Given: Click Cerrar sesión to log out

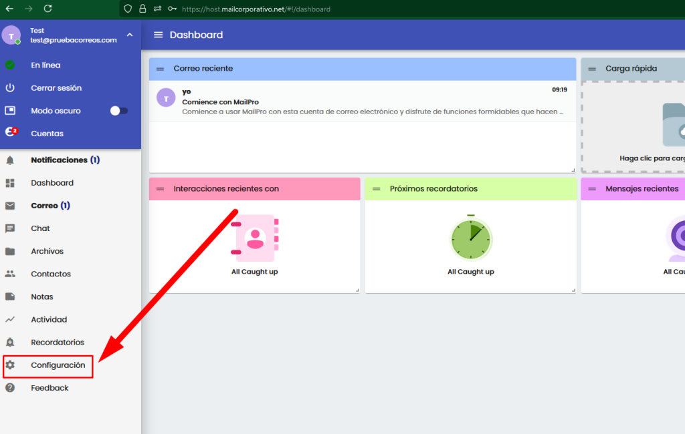Looking at the screenshot, I should (56, 88).
